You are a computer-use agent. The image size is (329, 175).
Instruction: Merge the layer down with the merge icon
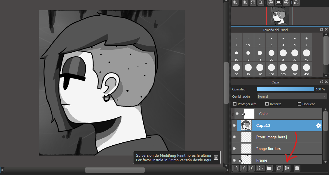287,168
